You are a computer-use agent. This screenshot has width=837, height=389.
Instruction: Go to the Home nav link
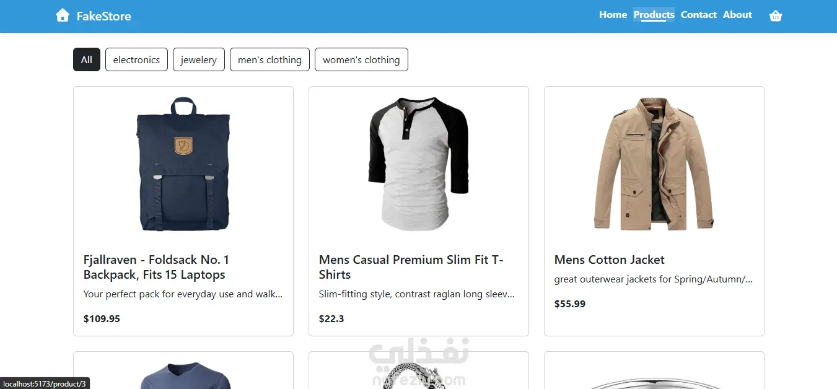coord(613,15)
